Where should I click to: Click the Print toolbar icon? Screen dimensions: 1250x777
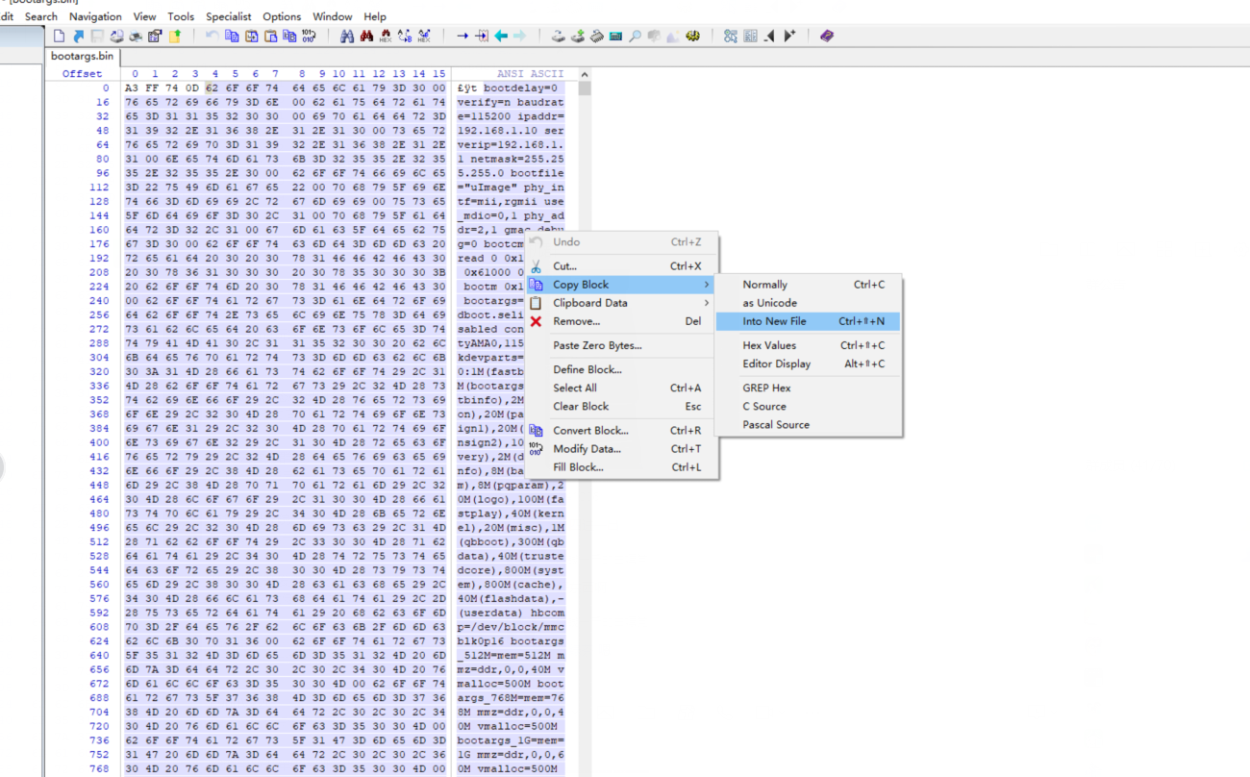[x=136, y=36]
